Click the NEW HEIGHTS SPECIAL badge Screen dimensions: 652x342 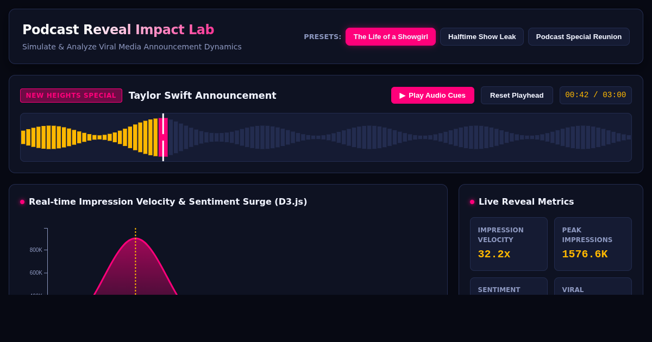71,96
